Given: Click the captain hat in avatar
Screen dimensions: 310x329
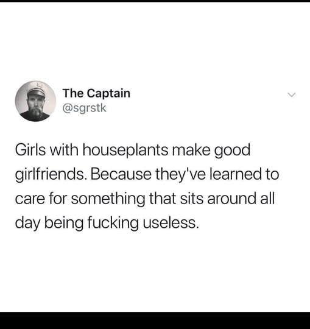Looking at the screenshot, I should coord(37,91).
